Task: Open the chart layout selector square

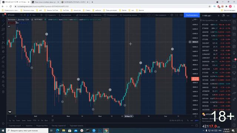Action: 149,15
